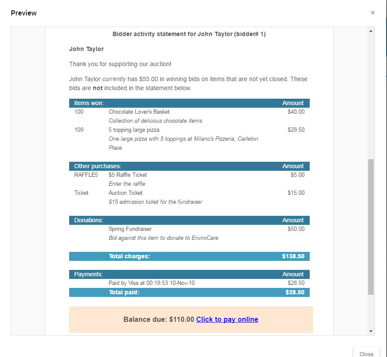The width and height of the screenshot is (387, 357).
Task: Click the Preview dialog title
Action: (x=24, y=13)
